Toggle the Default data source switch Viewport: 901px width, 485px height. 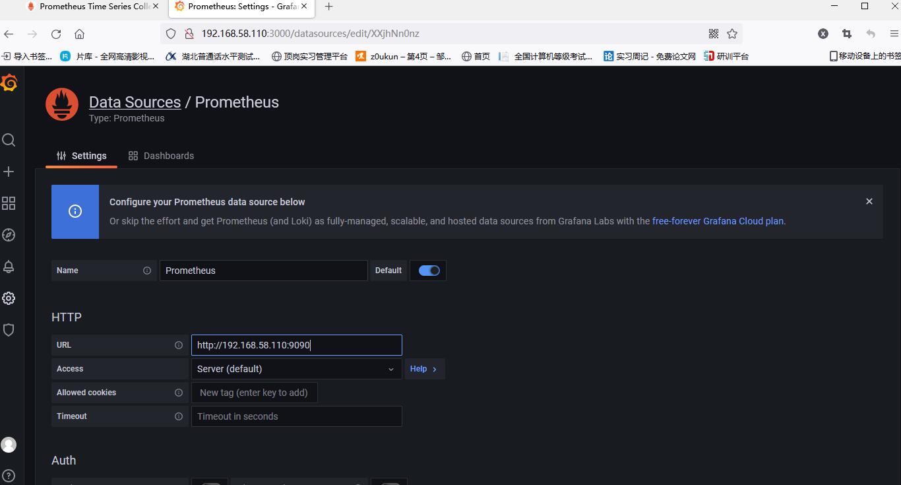click(429, 271)
